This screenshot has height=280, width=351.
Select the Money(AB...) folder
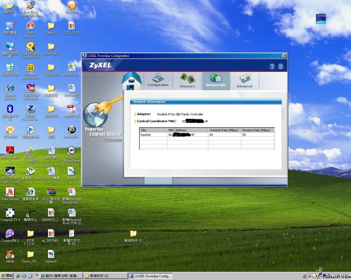click(x=51, y=49)
